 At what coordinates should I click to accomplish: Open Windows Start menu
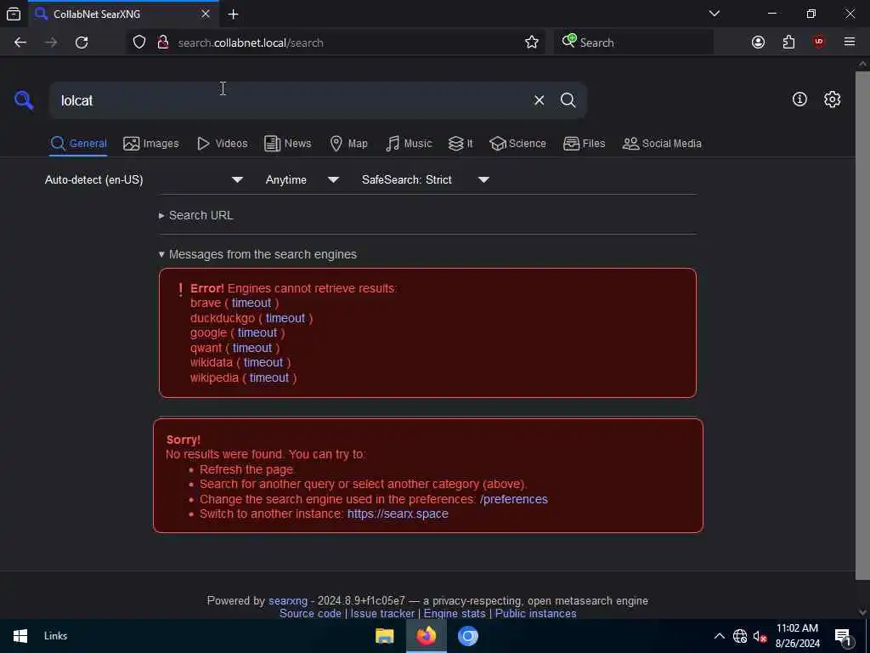click(x=20, y=636)
